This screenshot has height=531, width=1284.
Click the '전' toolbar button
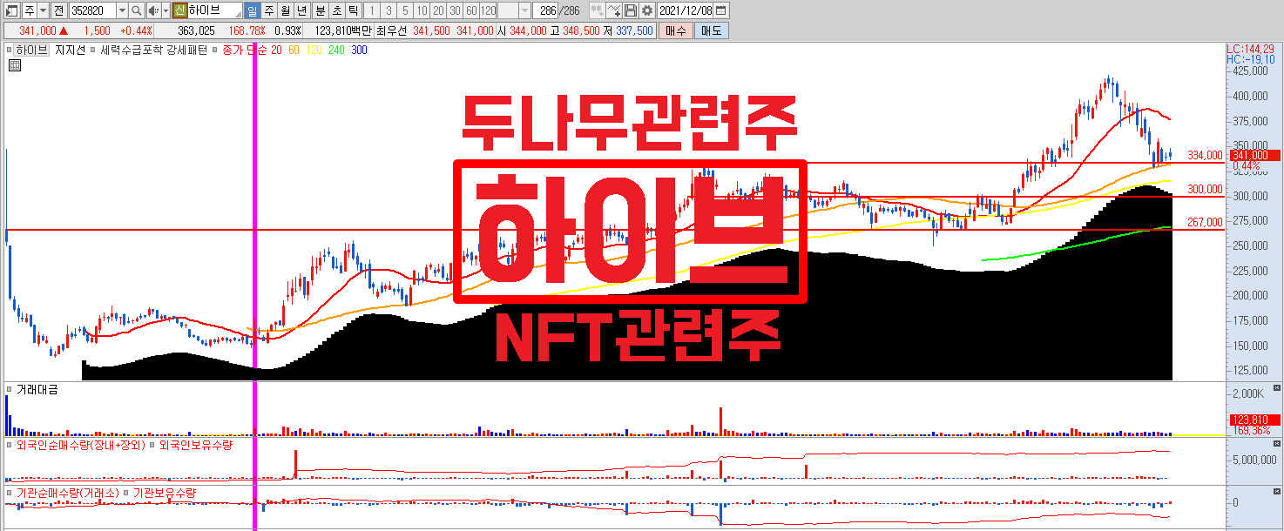[58, 10]
